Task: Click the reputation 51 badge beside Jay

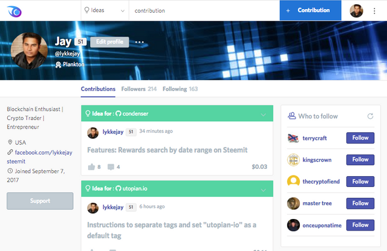Action: tap(80, 42)
